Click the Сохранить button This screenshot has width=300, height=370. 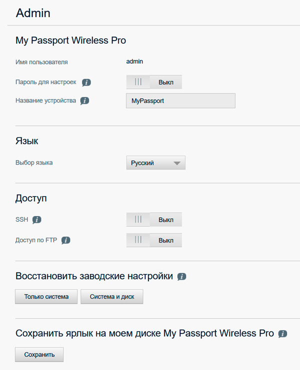[39, 354]
